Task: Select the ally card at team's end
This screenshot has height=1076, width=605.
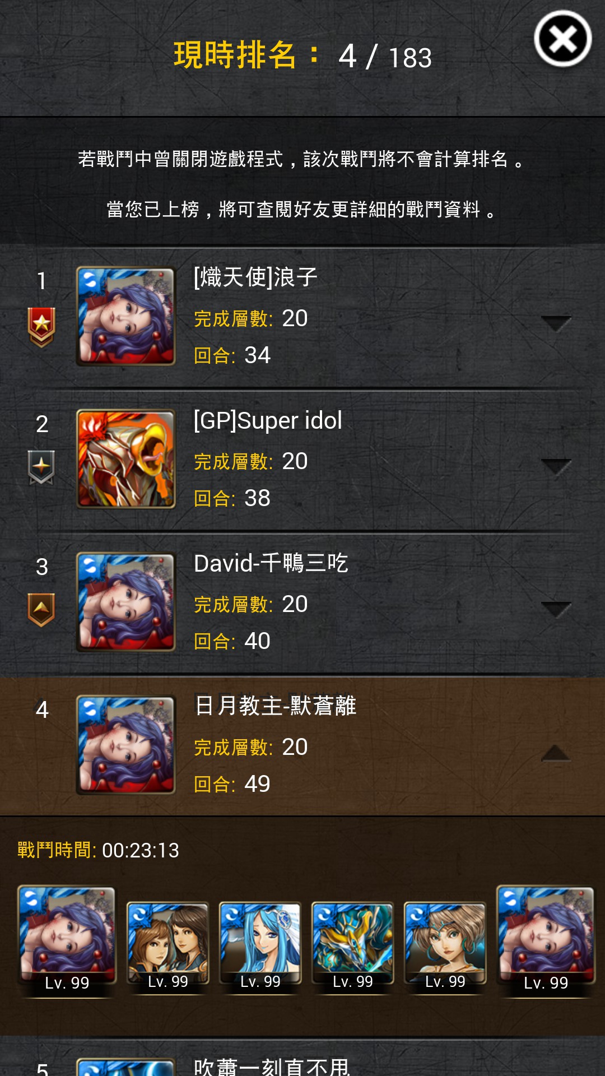Action: 546,940
